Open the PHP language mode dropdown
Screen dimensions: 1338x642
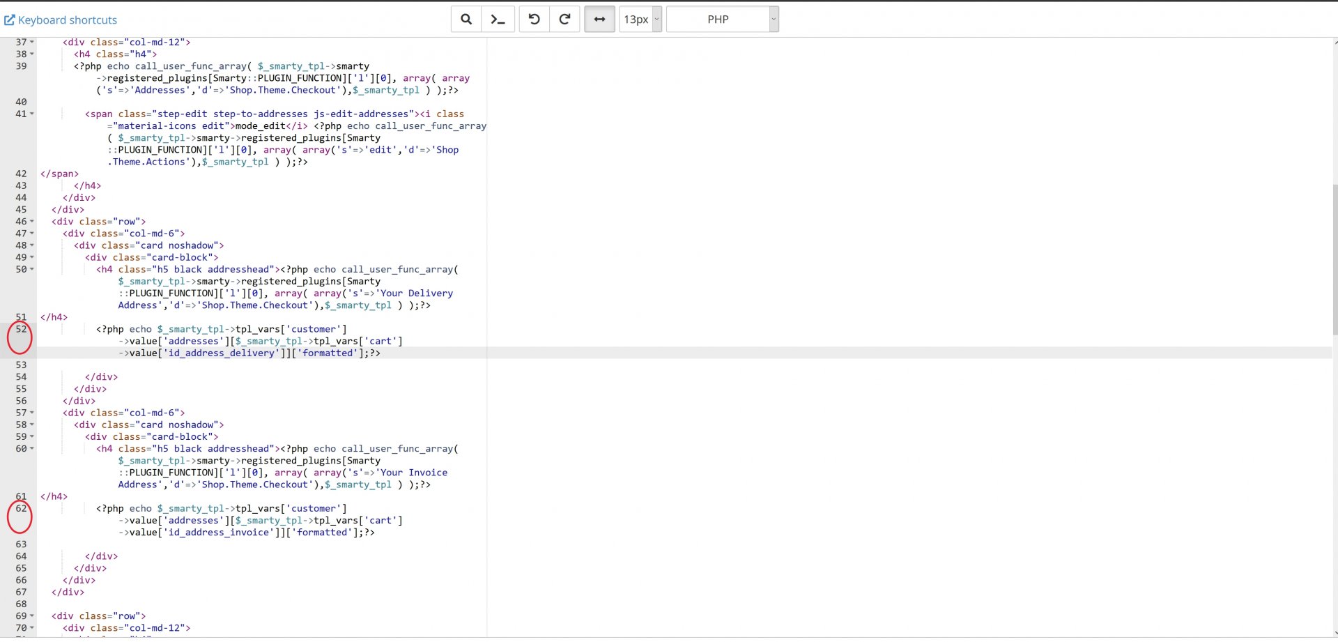coord(723,20)
